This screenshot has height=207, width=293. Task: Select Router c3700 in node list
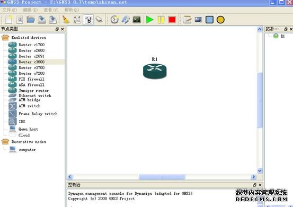pos(32,67)
